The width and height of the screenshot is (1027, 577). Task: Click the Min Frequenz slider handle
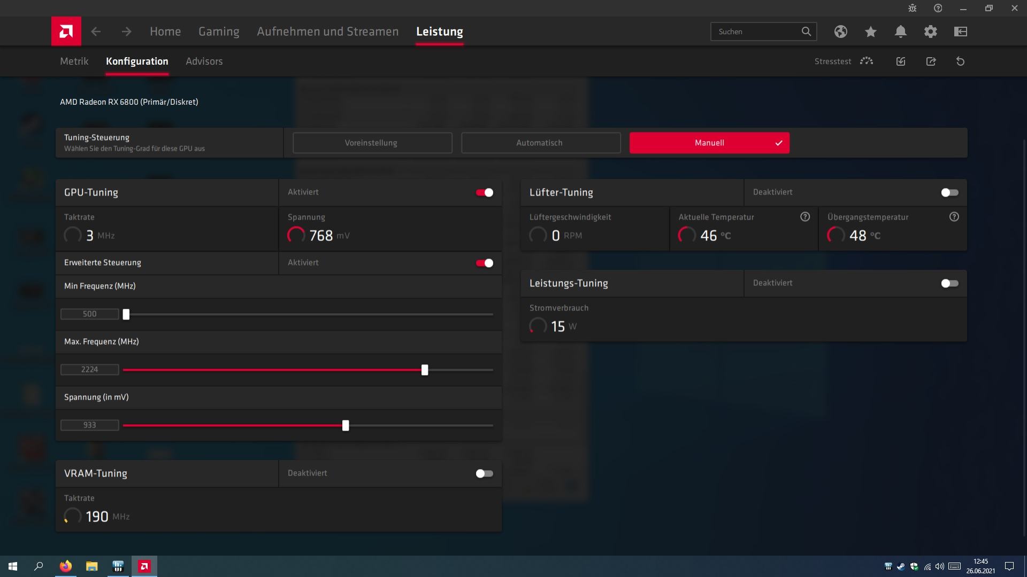pyautogui.click(x=126, y=314)
